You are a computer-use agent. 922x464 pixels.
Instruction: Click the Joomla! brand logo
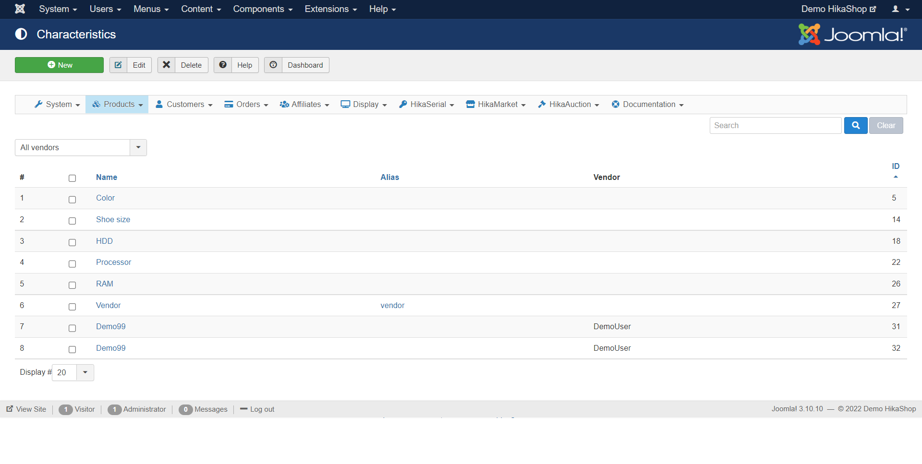(x=853, y=34)
